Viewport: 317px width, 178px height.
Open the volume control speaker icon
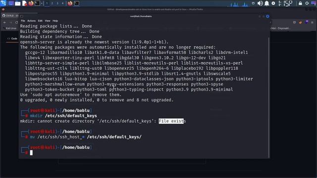point(260,3)
